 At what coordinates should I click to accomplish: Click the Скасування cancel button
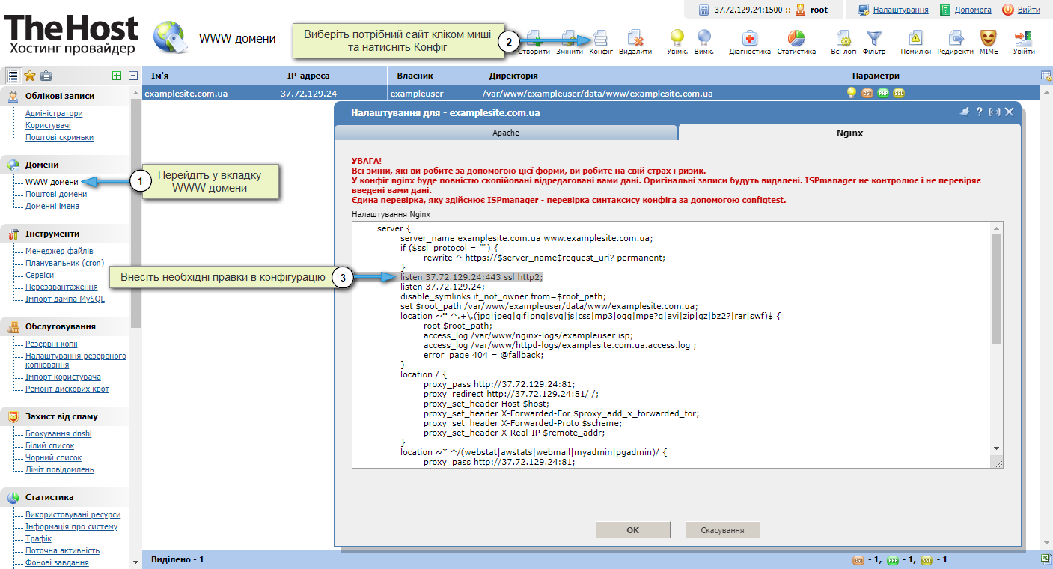(723, 530)
